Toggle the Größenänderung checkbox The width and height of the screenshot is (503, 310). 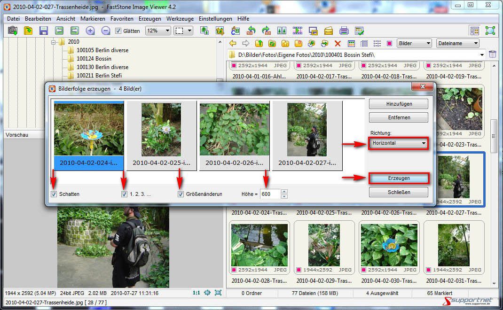(181, 194)
